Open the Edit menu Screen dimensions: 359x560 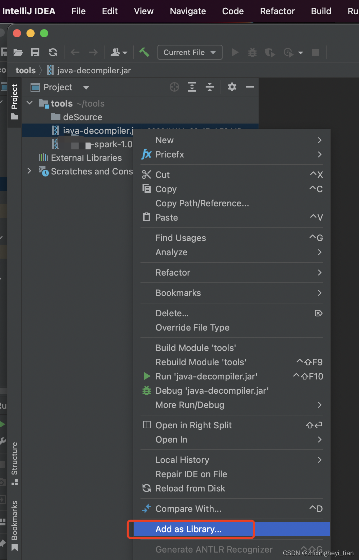tap(110, 11)
